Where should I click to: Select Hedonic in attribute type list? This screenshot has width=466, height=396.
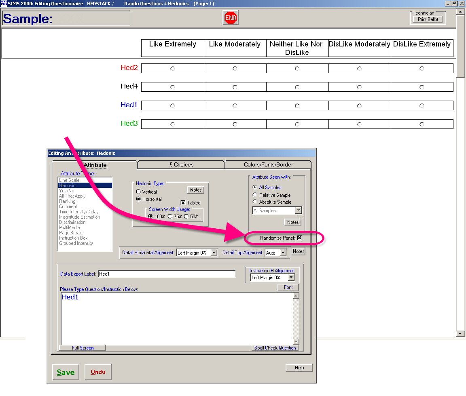click(x=85, y=185)
